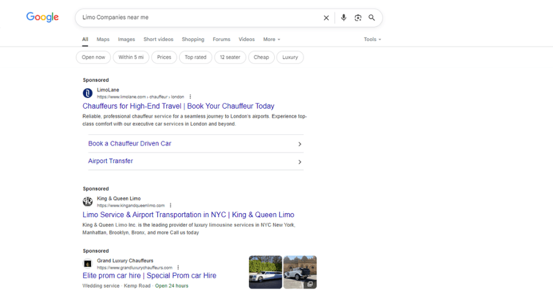Viewport: 553px width, 294px height.
Task: Click chevron beside Airport Transfer
Action: point(300,162)
